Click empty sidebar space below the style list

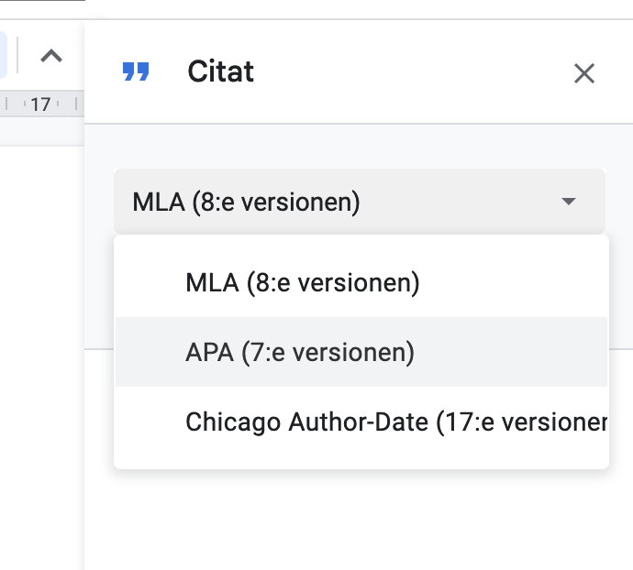(359, 521)
